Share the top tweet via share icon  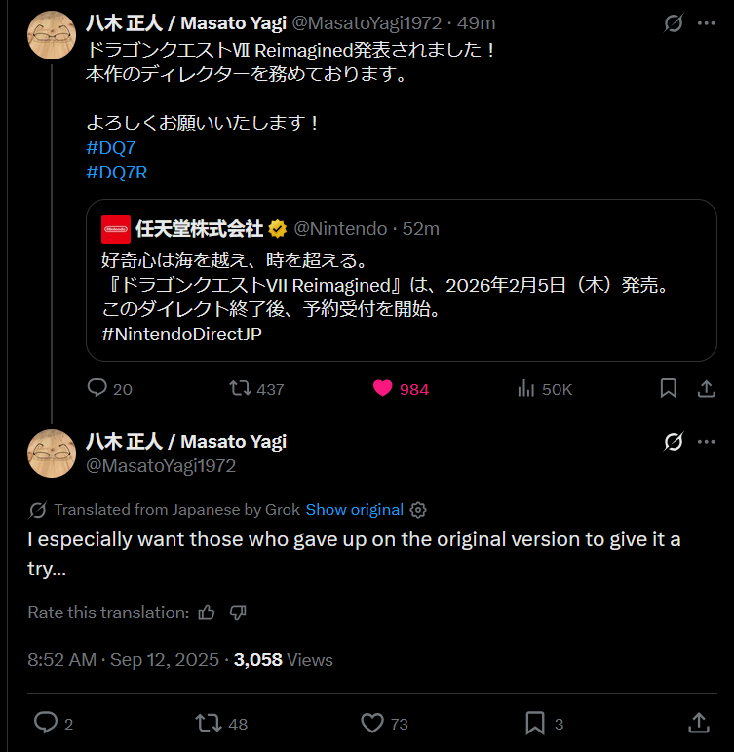[707, 388]
